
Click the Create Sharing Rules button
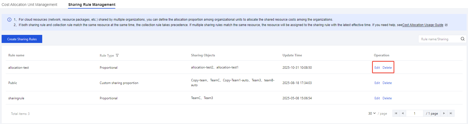click(x=22, y=39)
